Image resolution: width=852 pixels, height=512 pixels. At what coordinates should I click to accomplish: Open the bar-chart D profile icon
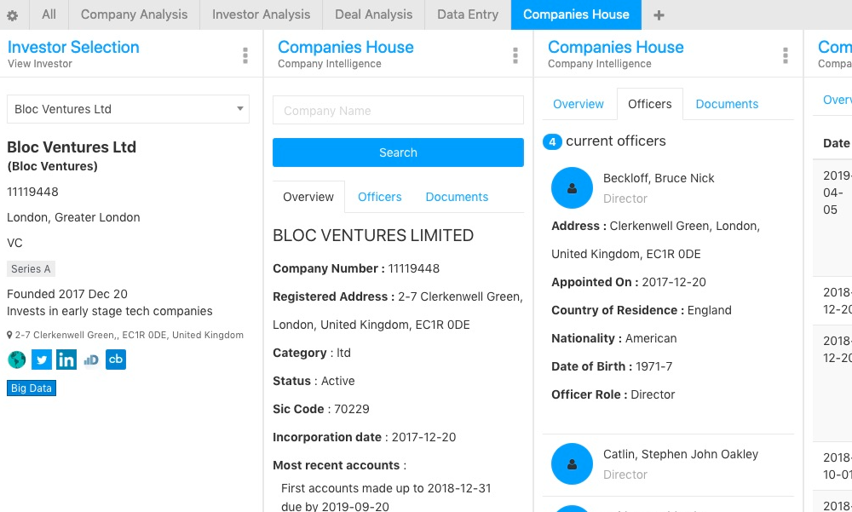[x=91, y=360]
